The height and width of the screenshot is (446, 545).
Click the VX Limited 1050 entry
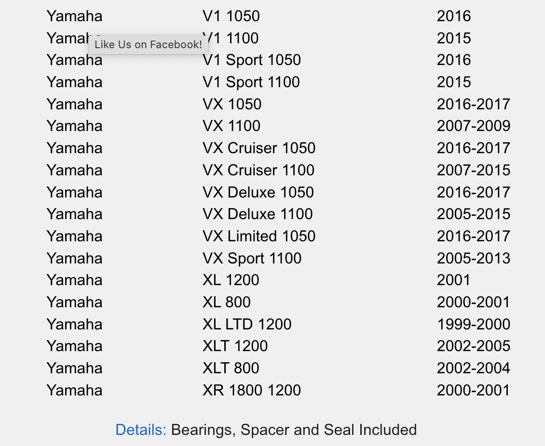click(259, 236)
